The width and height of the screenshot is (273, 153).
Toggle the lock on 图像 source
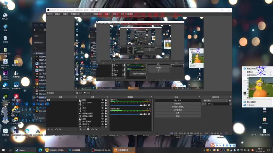[106, 100]
